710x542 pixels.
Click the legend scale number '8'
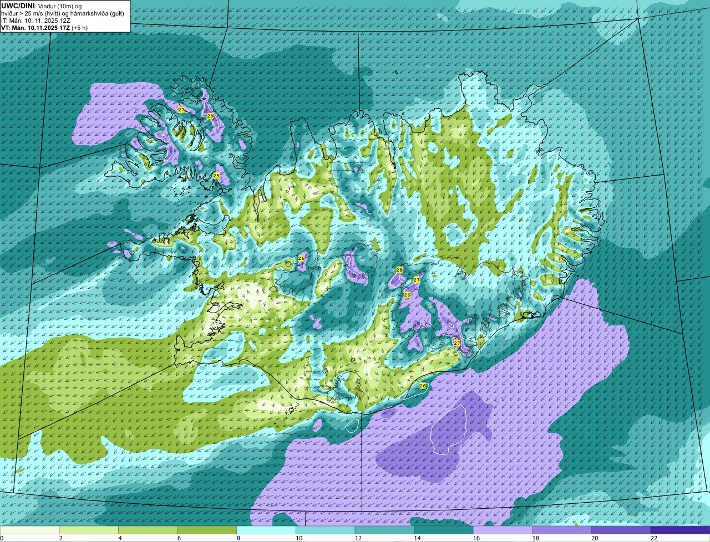[x=238, y=538]
